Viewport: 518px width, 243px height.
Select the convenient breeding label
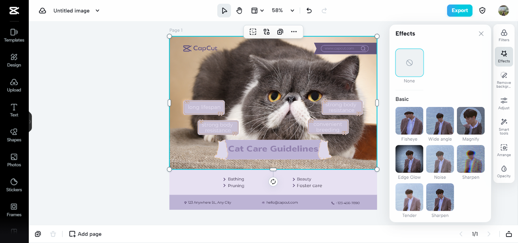pyautogui.click(x=328, y=127)
